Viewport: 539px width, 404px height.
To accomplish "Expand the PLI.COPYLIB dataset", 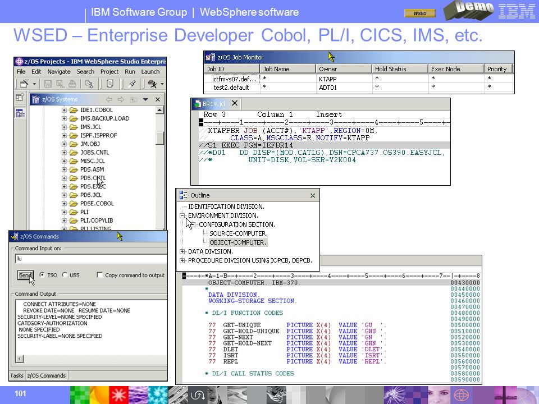I will pos(64,221).
